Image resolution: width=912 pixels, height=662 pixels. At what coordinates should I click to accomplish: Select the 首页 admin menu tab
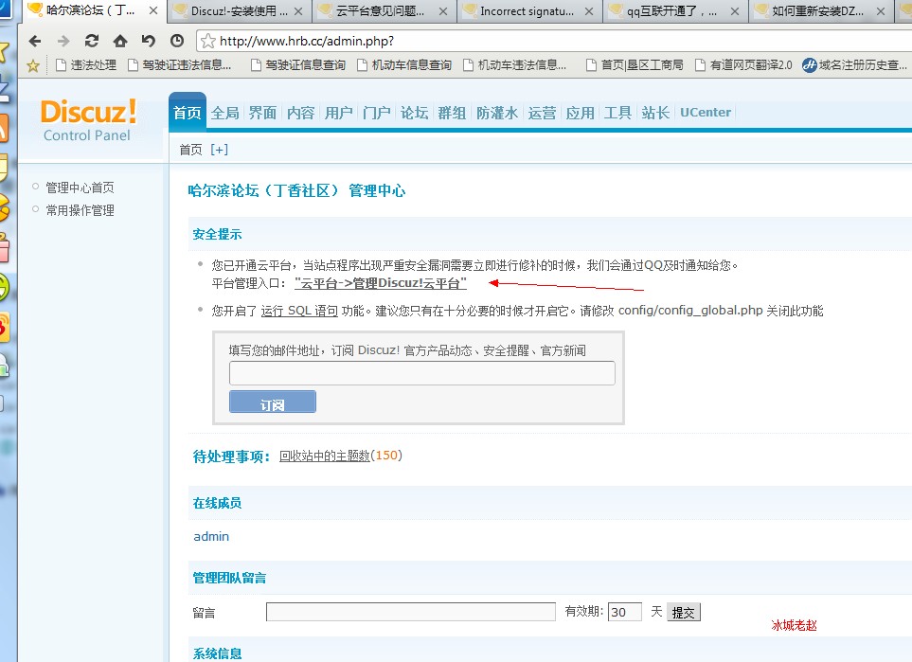[x=188, y=113]
